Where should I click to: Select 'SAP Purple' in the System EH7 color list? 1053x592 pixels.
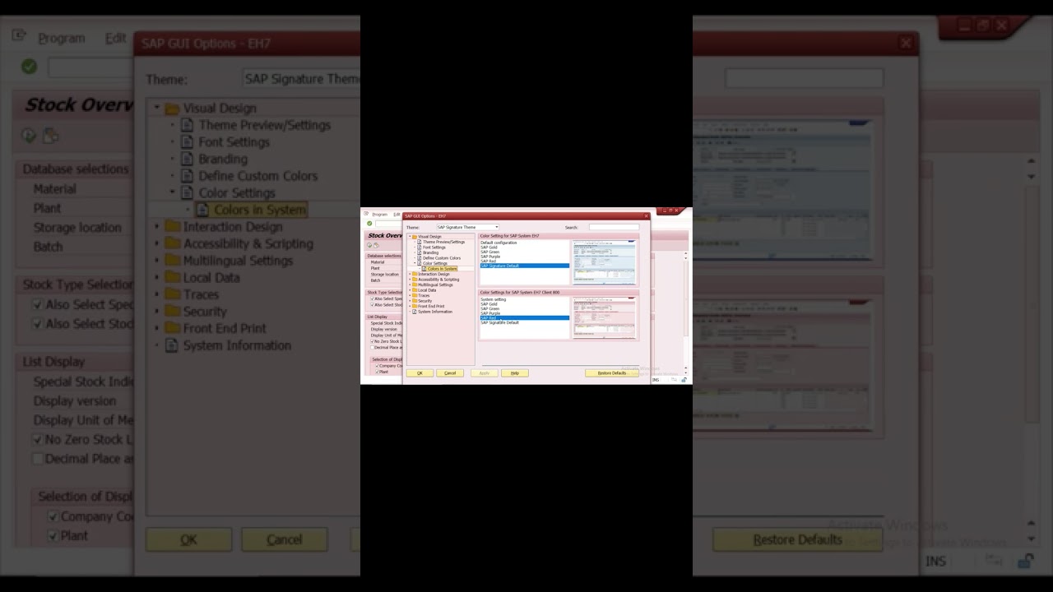tap(525, 257)
